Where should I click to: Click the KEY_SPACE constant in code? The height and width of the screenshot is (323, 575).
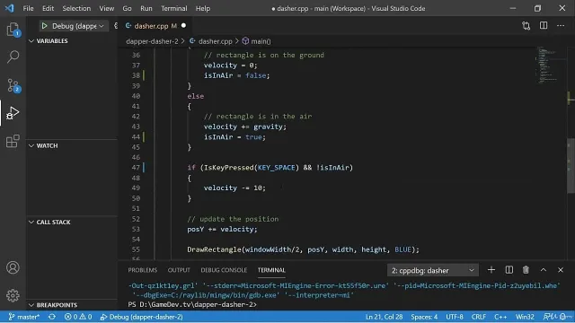tap(276, 168)
